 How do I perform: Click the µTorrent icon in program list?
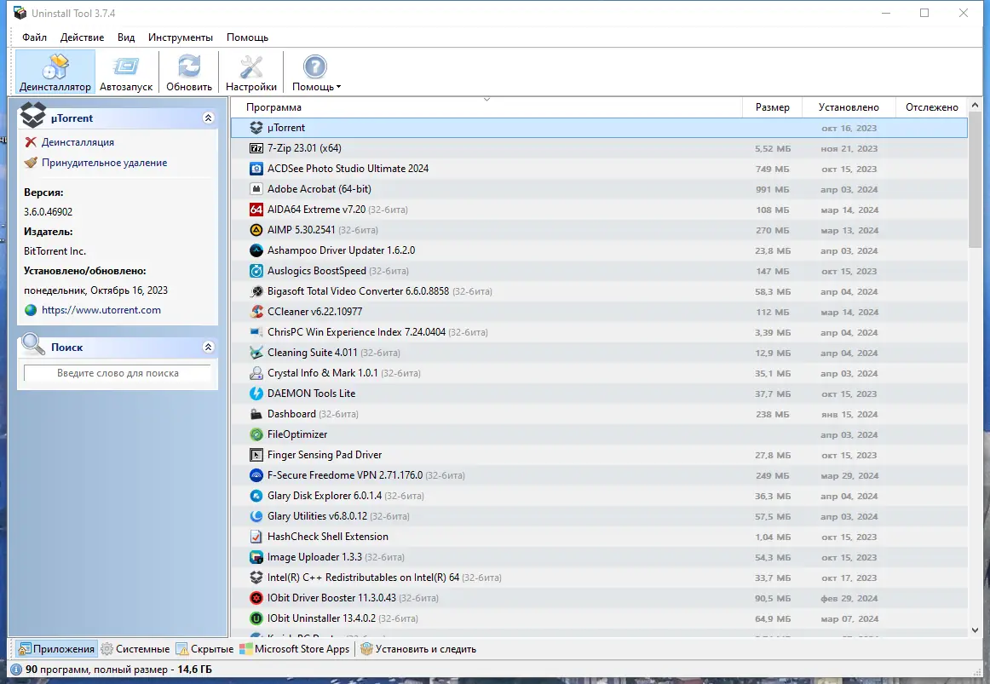point(256,128)
